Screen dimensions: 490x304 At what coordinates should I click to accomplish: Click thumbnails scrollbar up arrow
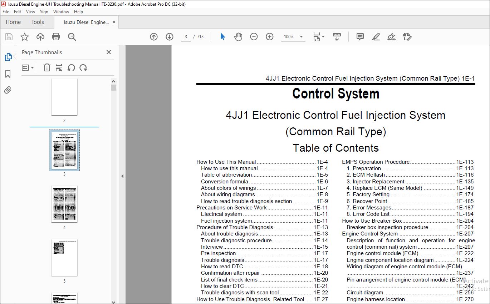[x=113, y=81]
